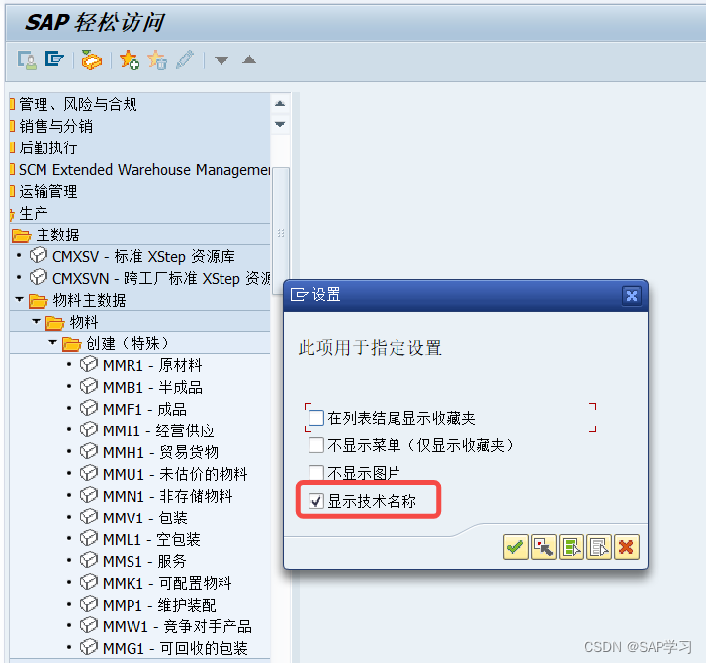Cancel settings with red X button

(626, 547)
